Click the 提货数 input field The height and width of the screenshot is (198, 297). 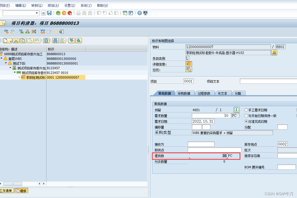pos(208,156)
